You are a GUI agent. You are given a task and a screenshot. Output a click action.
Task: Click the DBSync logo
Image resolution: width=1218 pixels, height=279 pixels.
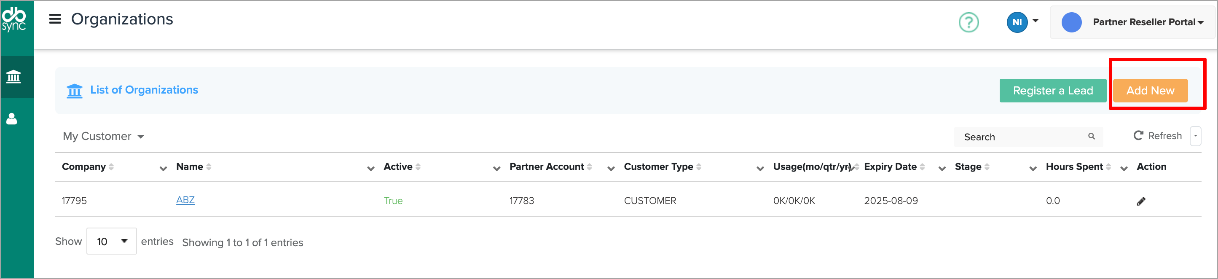(14, 20)
